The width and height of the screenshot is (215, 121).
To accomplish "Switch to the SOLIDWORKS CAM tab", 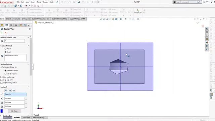I will point(77,19).
